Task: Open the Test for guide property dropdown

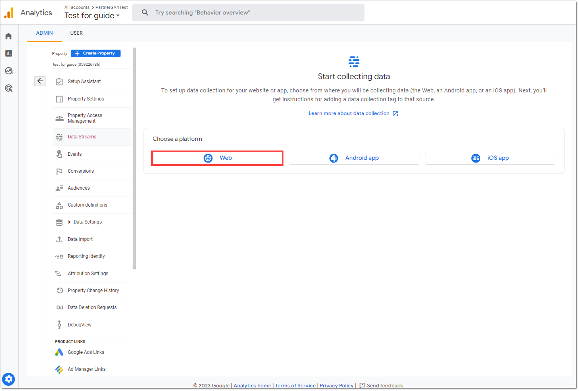Action: tap(92, 15)
